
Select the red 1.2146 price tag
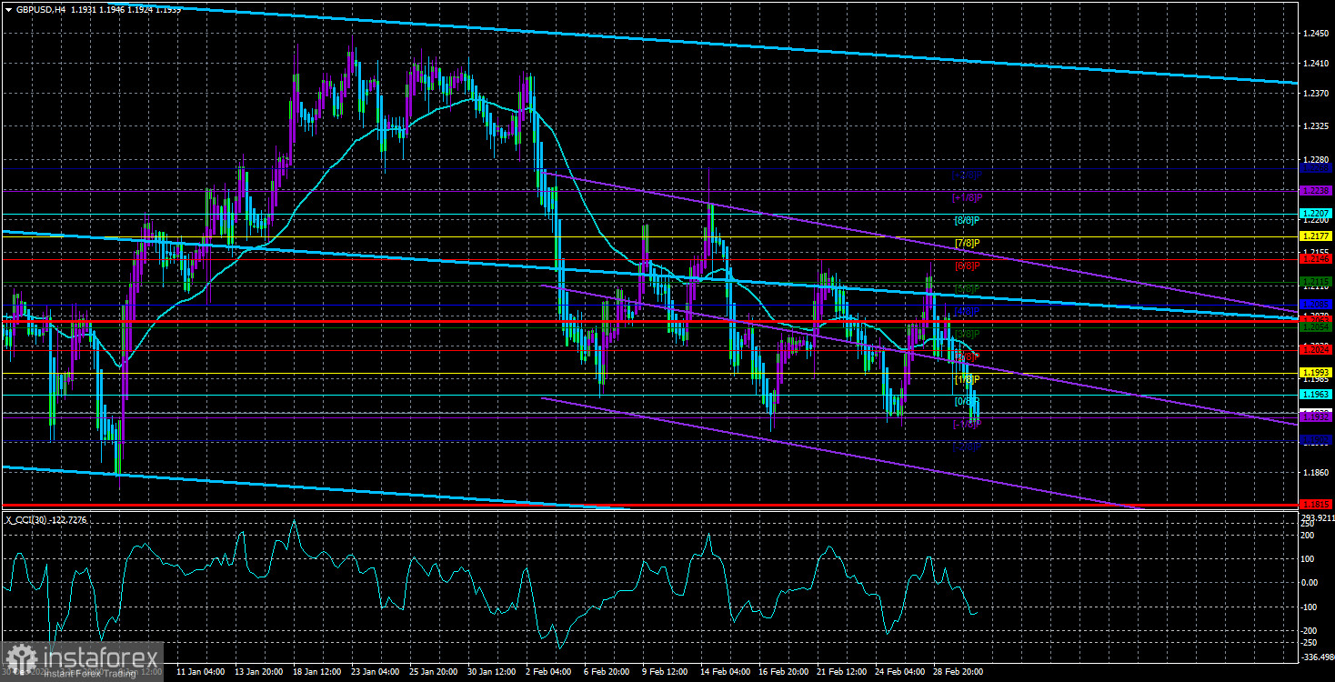point(1316,259)
